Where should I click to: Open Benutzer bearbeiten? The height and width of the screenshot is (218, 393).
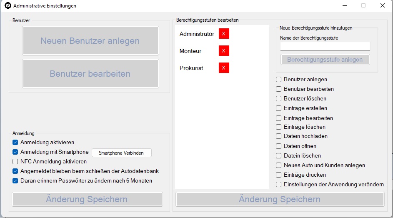(90, 74)
